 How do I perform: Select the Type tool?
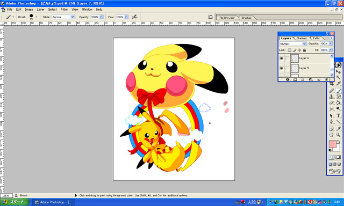point(339,116)
